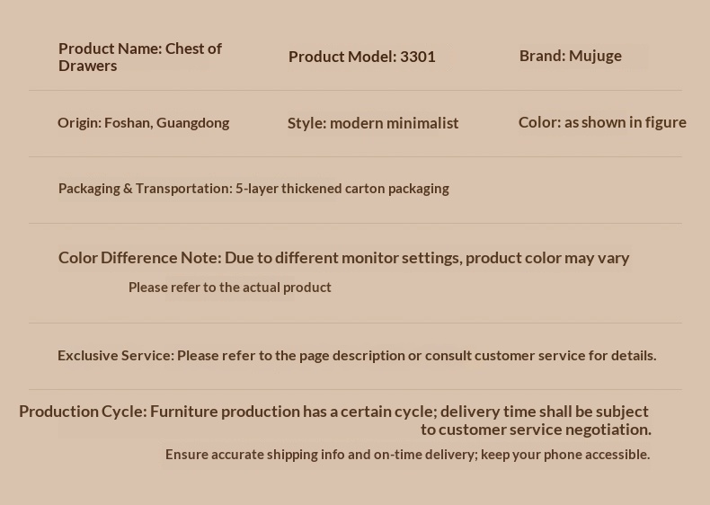Click the word "Drawers" in product name
Screen dimensions: 710x505
(x=87, y=66)
